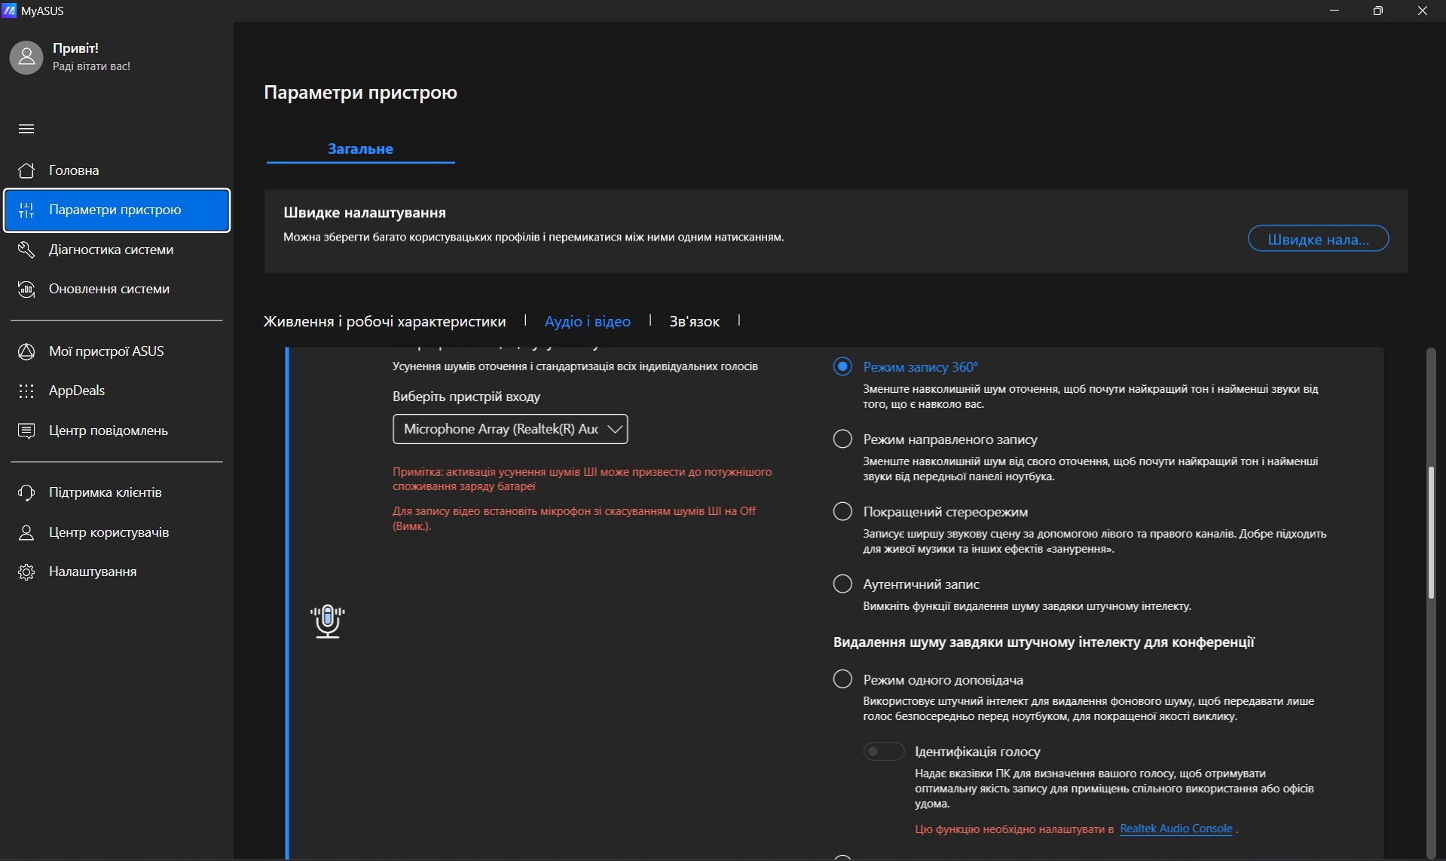Viewport: 1446px width, 861px height.
Task: Toggle the voice identification switch
Action: click(883, 751)
